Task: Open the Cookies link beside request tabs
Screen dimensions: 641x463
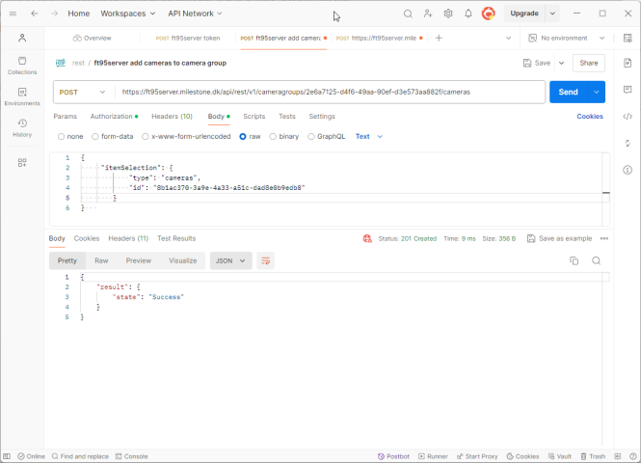Action: pos(590,116)
